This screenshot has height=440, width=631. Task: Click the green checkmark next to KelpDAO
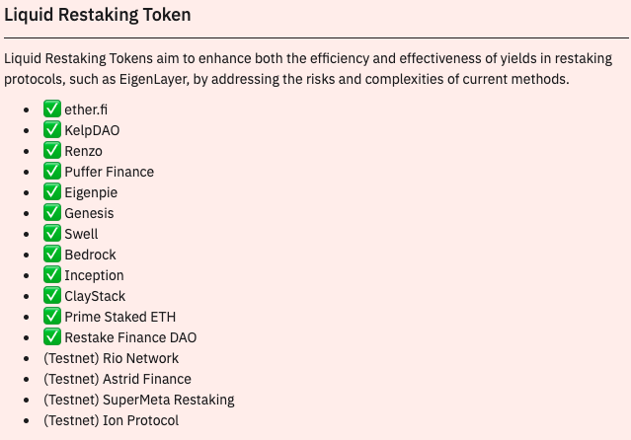click(52, 130)
